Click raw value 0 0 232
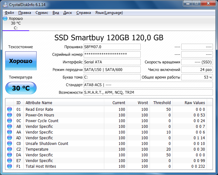The height and width of the screenshot is (175, 218). click(198, 166)
